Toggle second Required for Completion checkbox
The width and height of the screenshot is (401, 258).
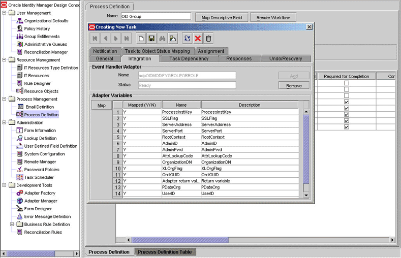[347, 89]
